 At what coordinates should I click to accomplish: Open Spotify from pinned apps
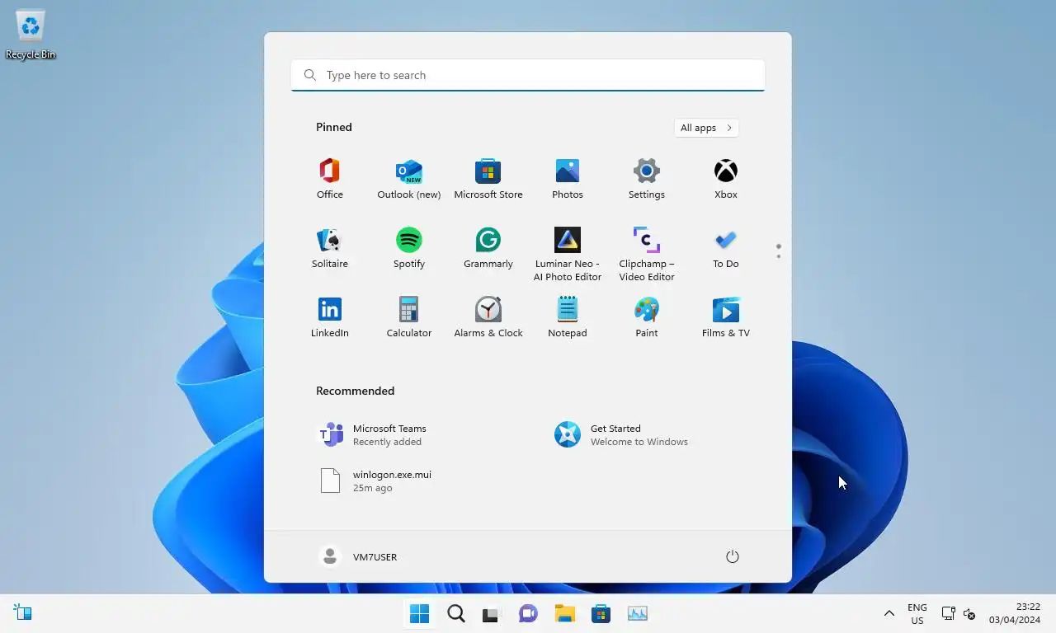pyautogui.click(x=409, y=248)
